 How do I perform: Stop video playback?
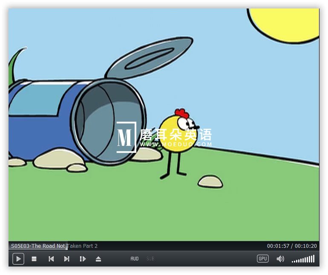(x=34, y=259)
